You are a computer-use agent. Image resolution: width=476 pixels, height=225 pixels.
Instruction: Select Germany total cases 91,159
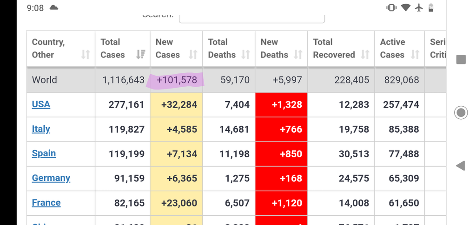(129, 178)
